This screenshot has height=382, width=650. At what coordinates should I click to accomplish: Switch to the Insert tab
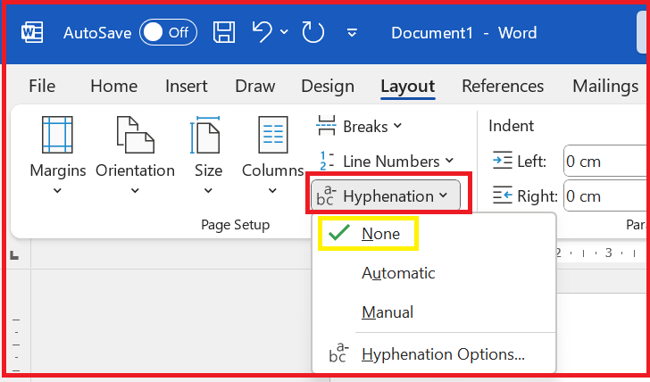[186, 87]
